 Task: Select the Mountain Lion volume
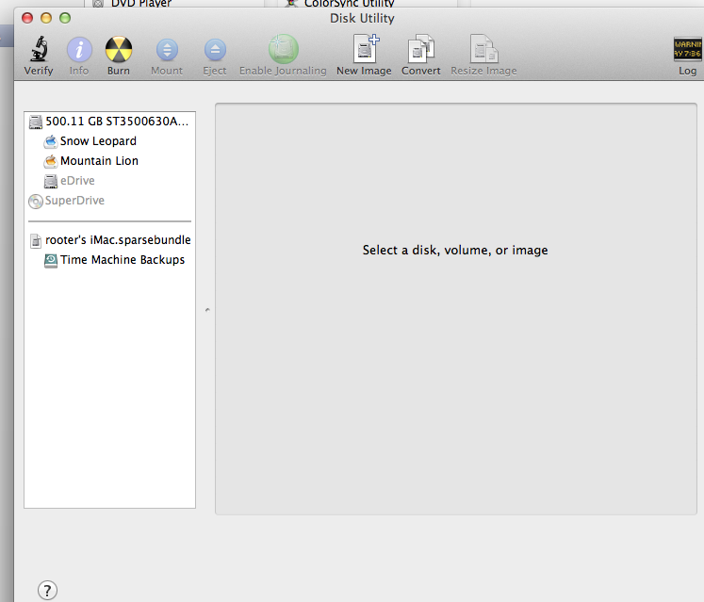[x=109, y=161]
